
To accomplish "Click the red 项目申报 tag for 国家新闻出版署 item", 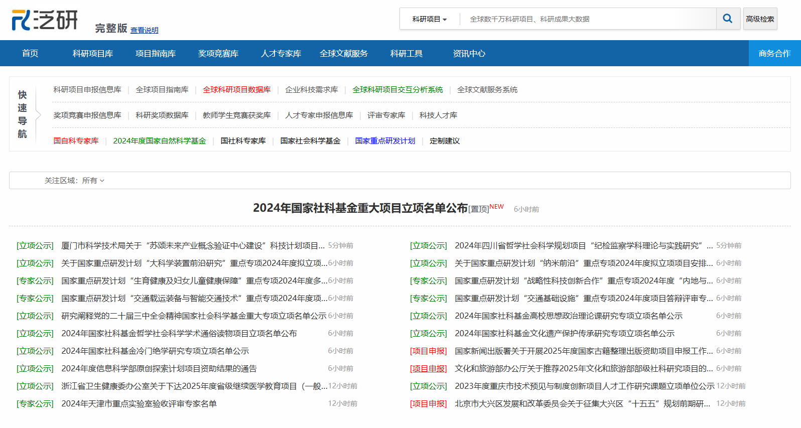I will point(429,351).
